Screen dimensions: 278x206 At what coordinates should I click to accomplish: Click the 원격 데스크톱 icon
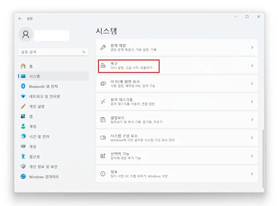click(103, 102)
